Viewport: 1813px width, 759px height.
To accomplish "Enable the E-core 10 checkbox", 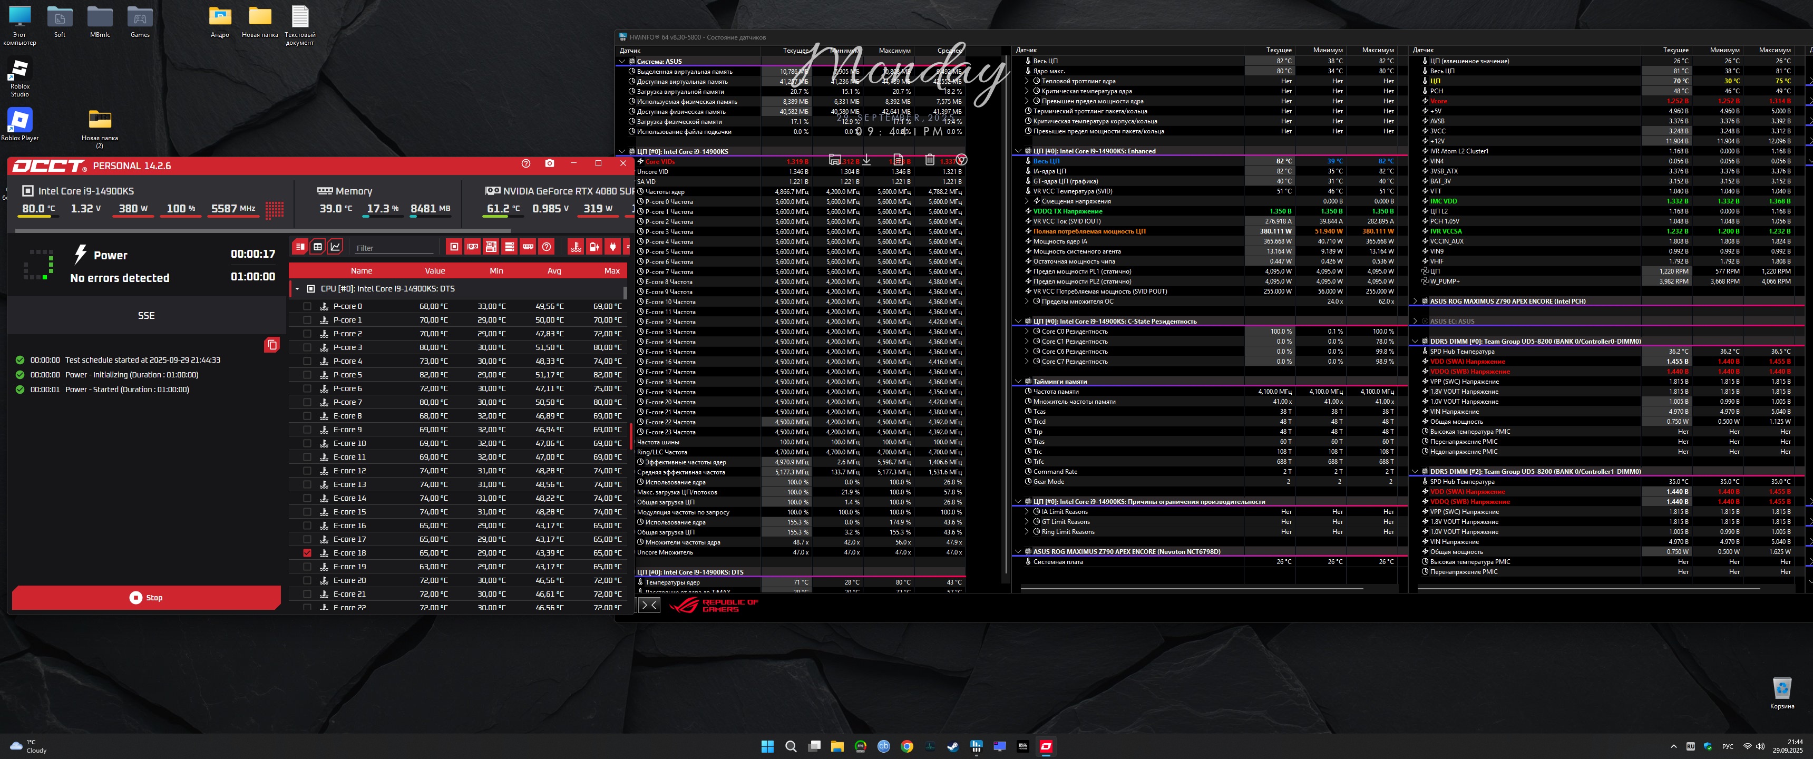I will [x=307, y=444].
